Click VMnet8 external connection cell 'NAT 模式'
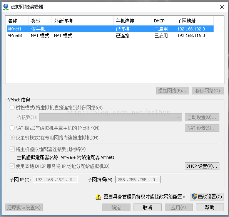 click(x=63, y=35)
